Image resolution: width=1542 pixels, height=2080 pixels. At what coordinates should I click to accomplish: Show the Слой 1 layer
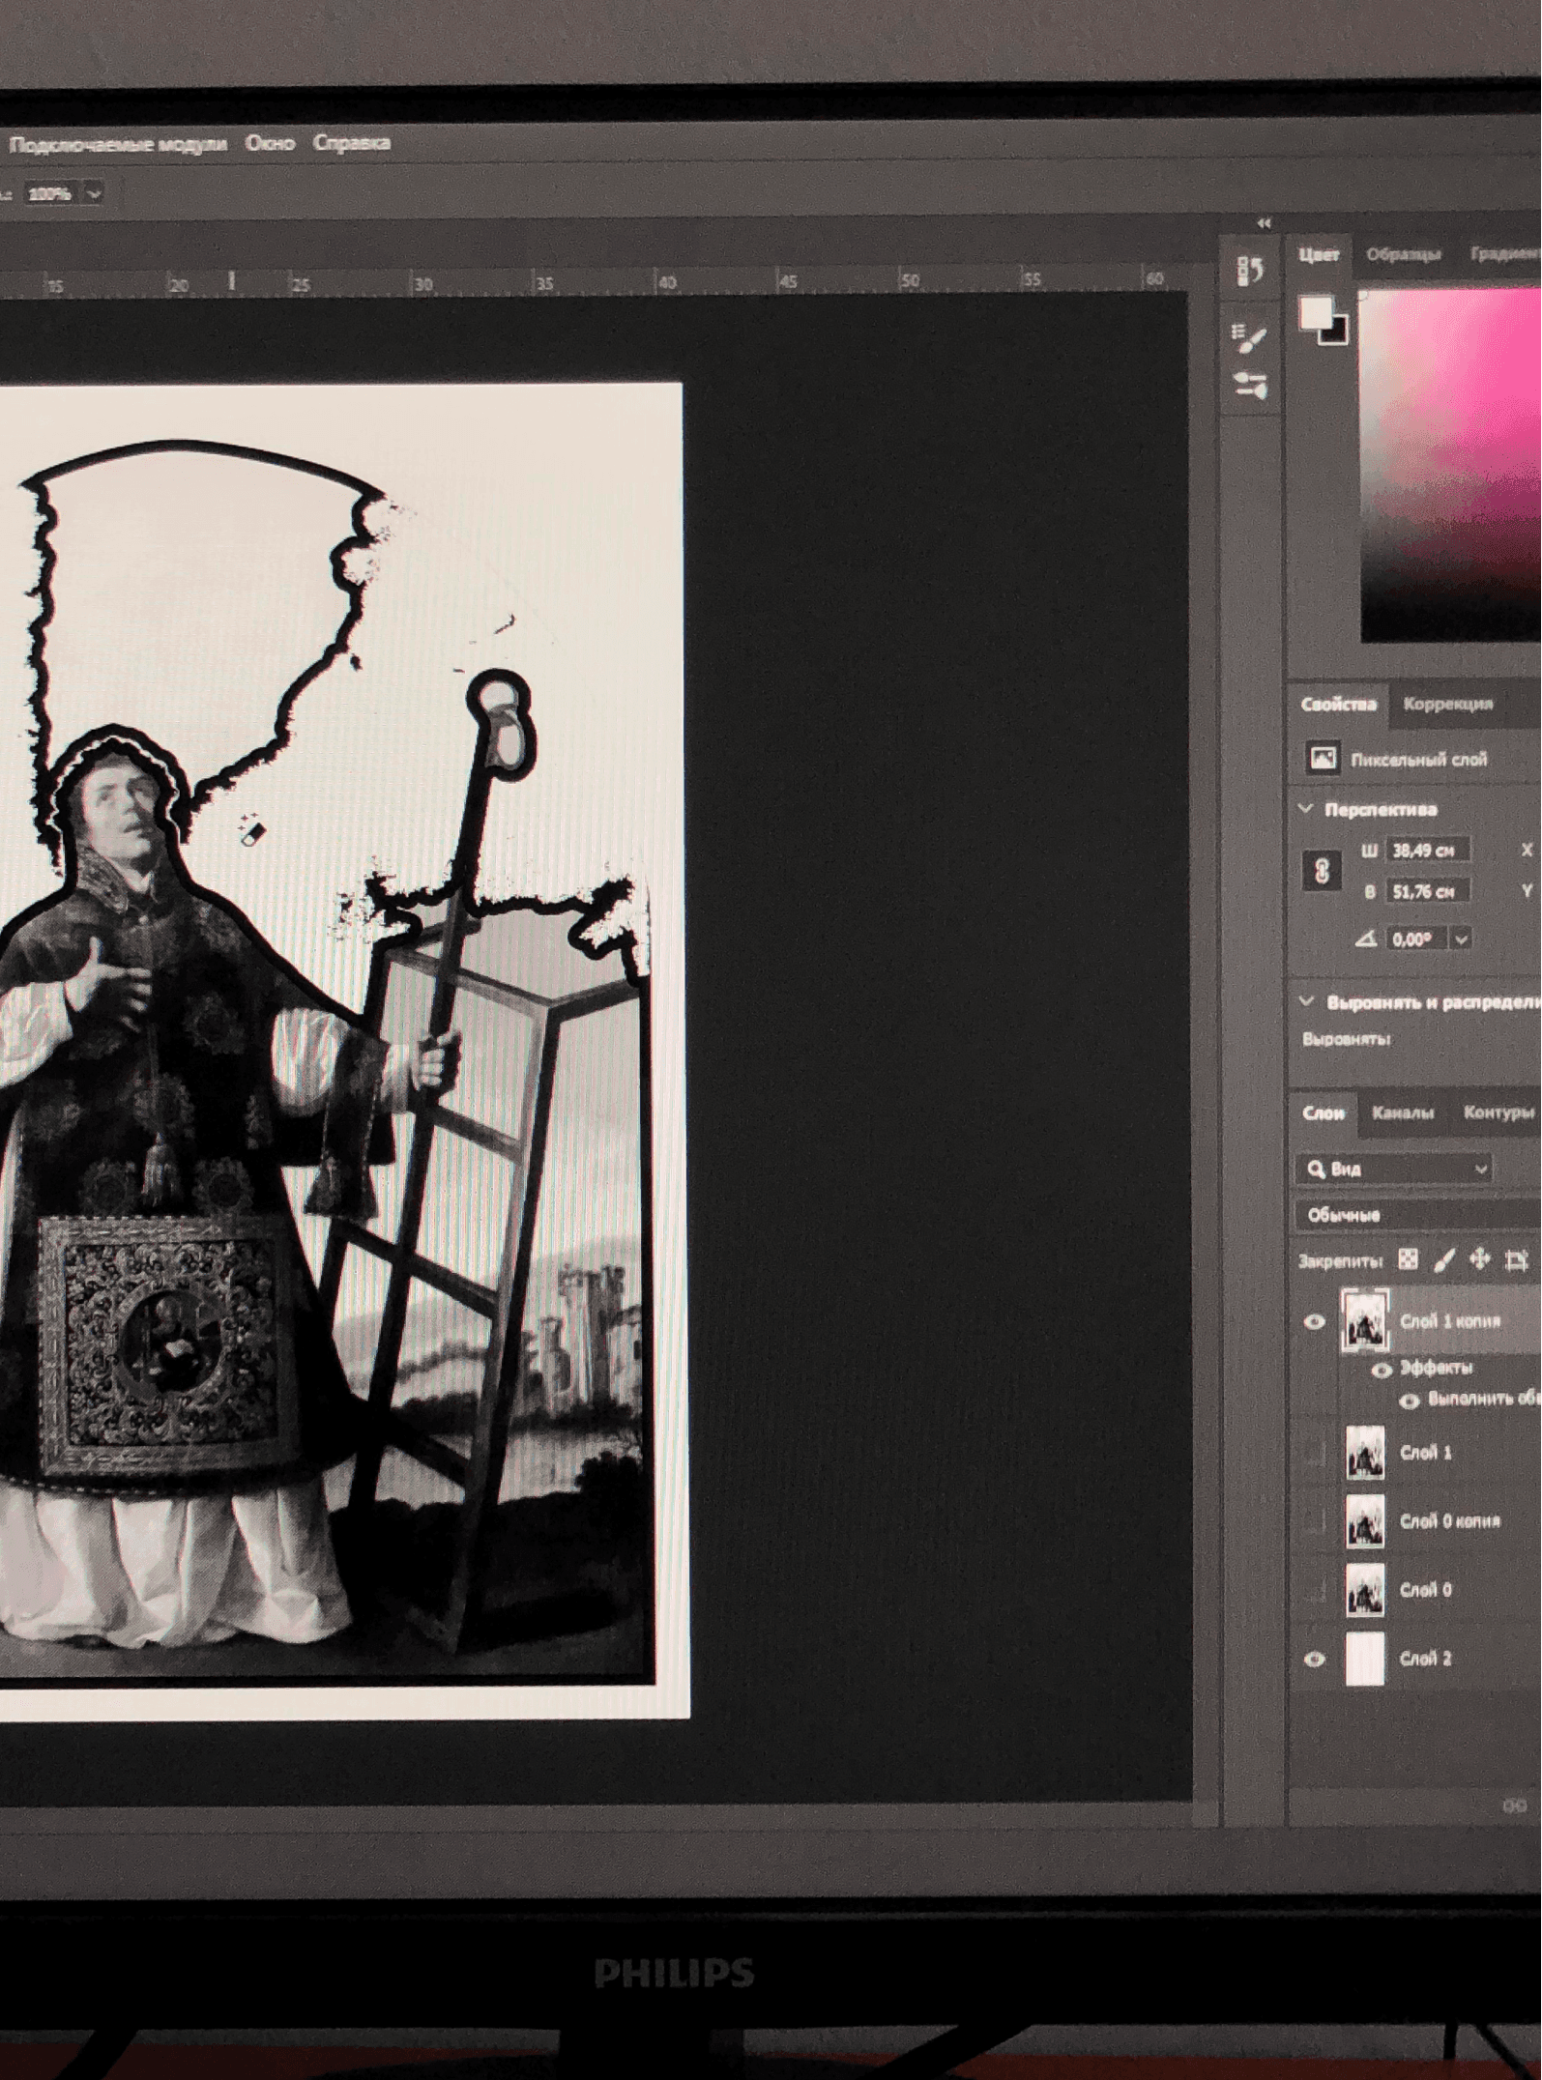pos(1315,1452)
